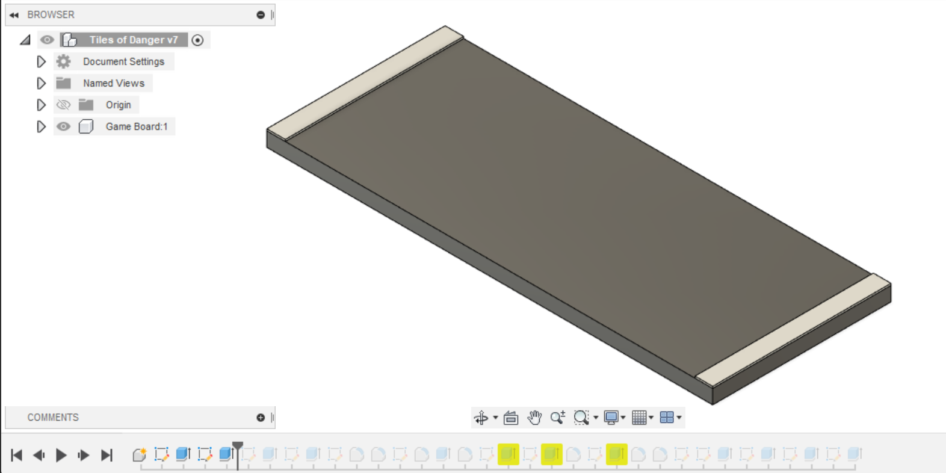
Task: Jump to the beginning of the timeline
Action: click(x=17, y=455)
